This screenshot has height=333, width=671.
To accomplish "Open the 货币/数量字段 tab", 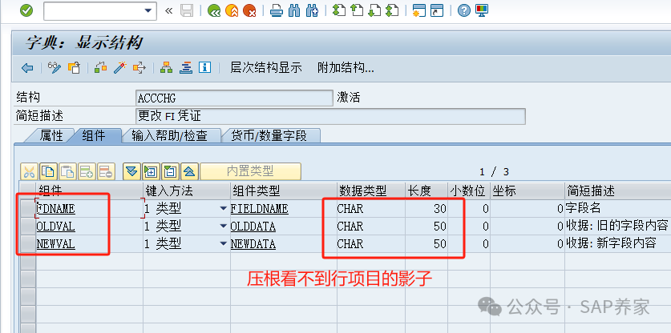I will coord(269,135).
